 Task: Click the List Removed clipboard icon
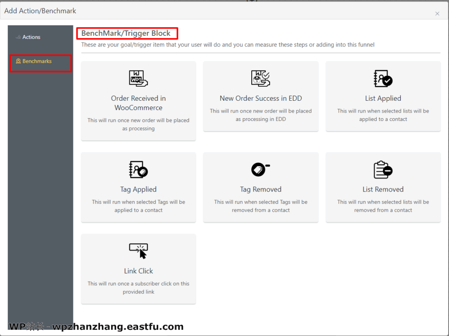click(x=383, y=170)
